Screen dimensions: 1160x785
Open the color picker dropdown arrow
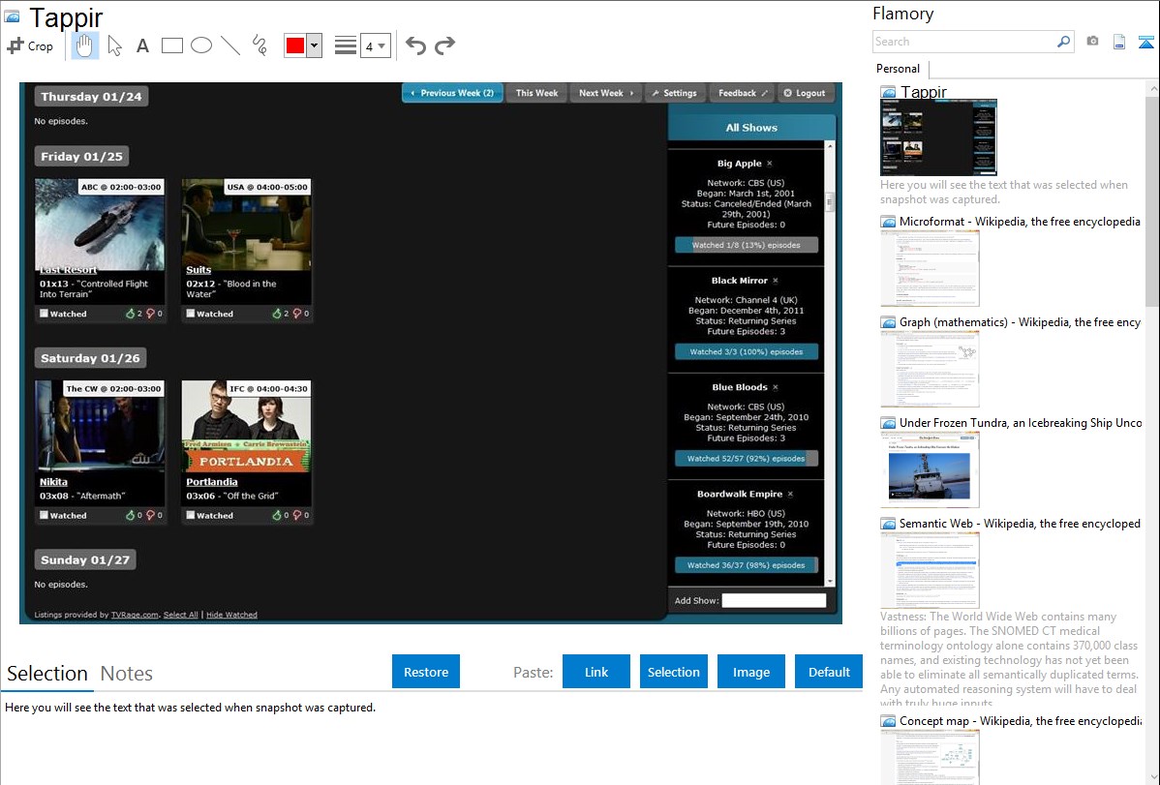click(314, 45)
